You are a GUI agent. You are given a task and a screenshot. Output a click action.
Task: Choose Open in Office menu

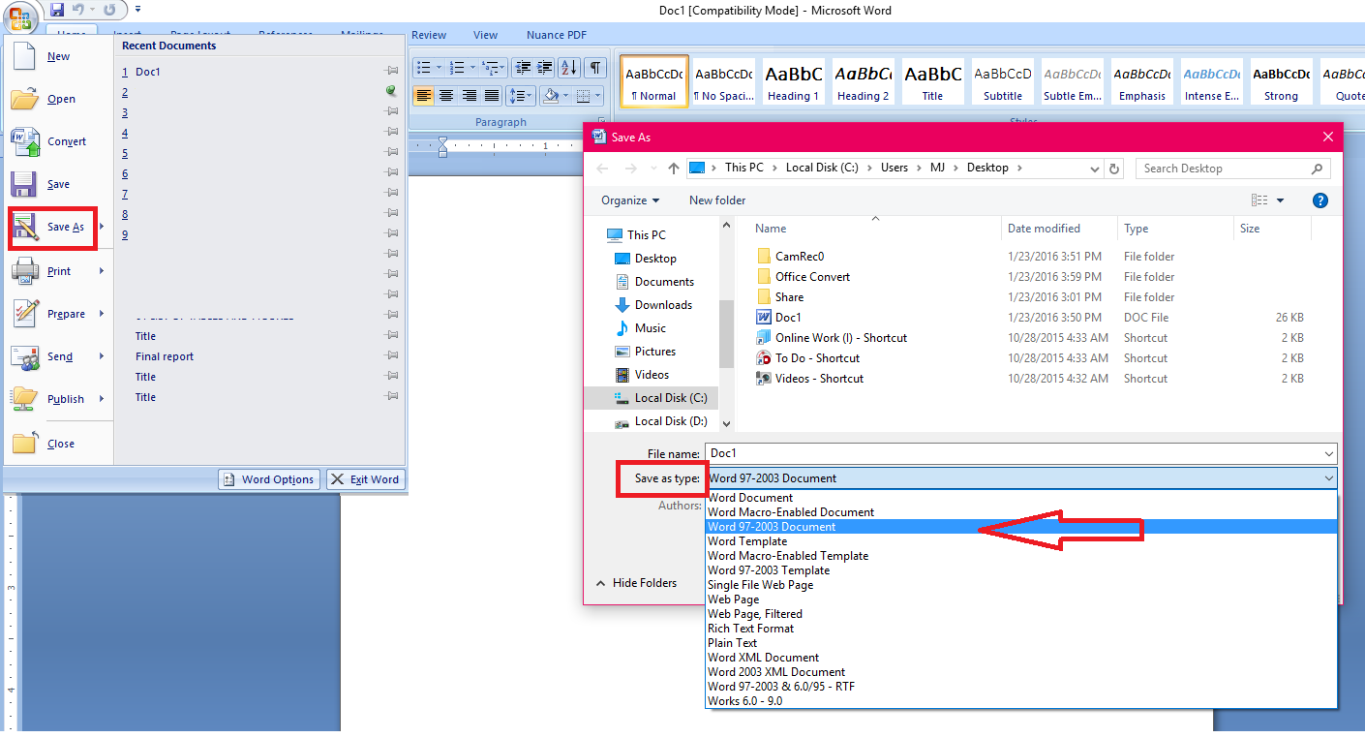58,99
